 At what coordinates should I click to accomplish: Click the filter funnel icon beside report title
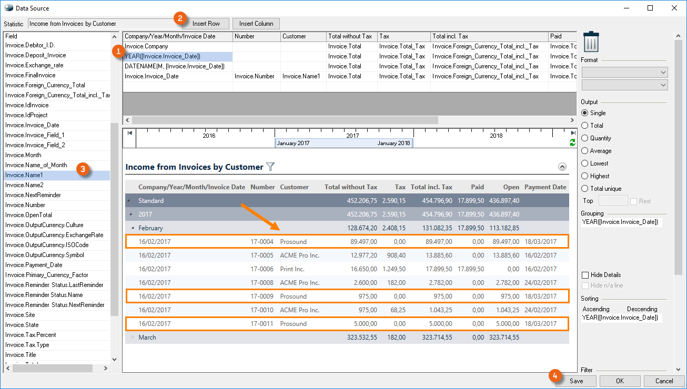(x=270, y=167)
